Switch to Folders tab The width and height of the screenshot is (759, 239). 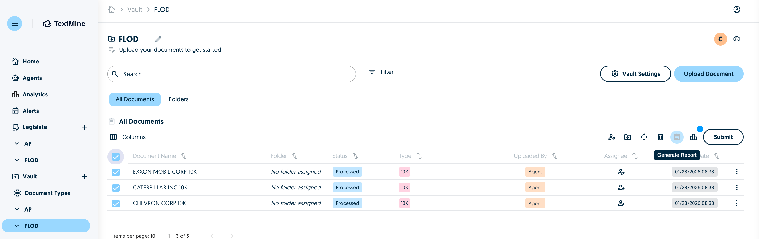click(x=178, y=99)
